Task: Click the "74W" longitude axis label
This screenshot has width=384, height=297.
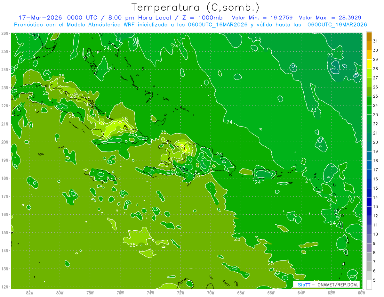Action: (150, 293)
